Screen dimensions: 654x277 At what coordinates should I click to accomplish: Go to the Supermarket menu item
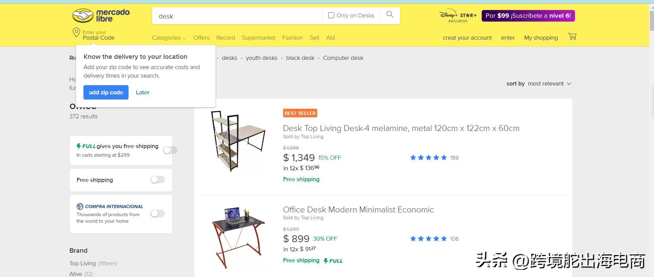tap(258, 38)
